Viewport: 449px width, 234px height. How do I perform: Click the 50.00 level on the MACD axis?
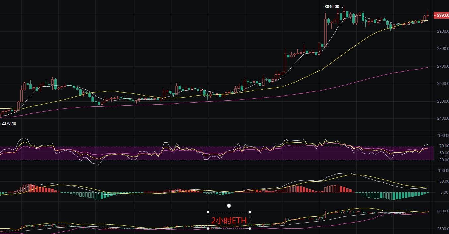pos(443,181)
